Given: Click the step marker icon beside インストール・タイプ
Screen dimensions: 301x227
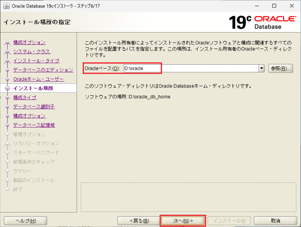Looking at the screenshot, I should (x=7, y=61).
